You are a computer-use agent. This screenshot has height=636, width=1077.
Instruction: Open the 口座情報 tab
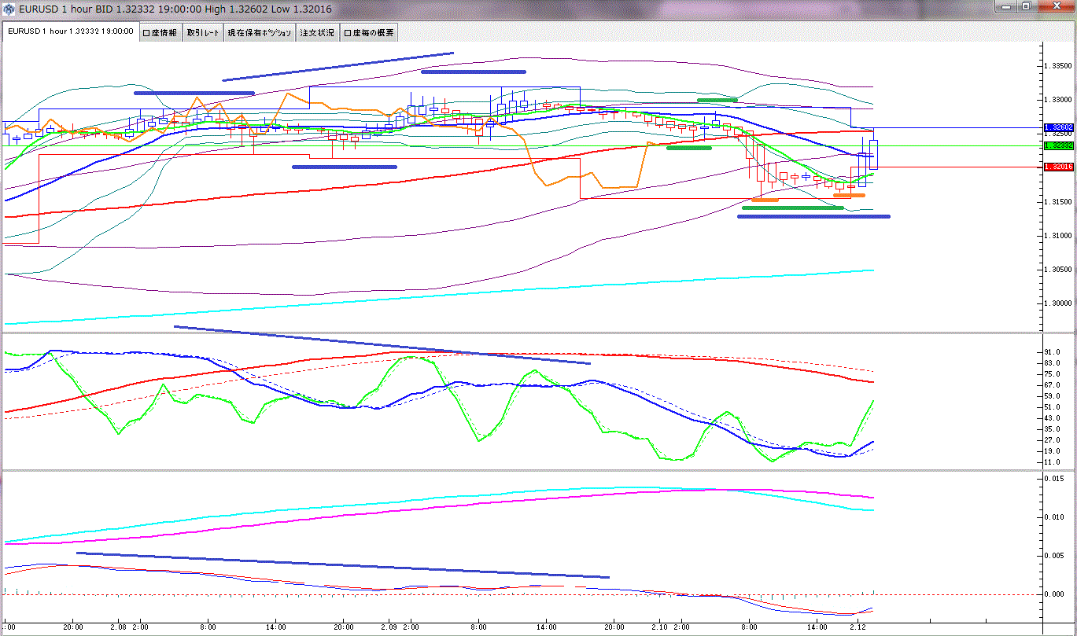(160, 32)
